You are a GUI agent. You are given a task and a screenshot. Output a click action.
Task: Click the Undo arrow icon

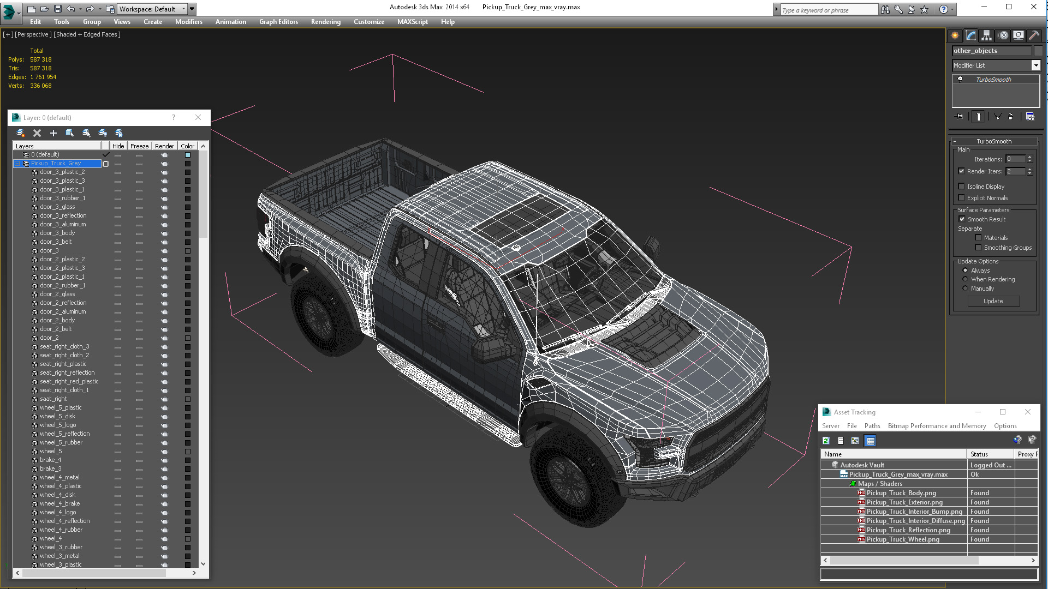(x=70, y=9)
